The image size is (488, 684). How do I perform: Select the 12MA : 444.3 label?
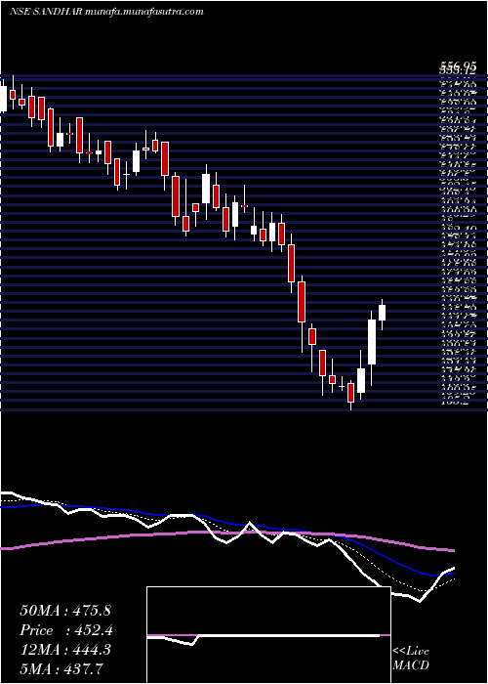pyautogui.click(x=65, y=650)
